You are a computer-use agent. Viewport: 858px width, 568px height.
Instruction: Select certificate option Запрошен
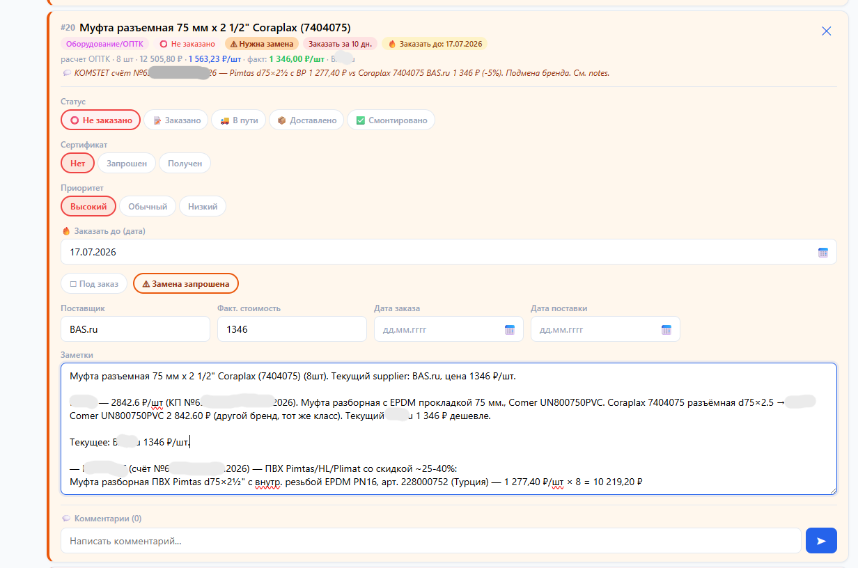[x=127, y=164]
